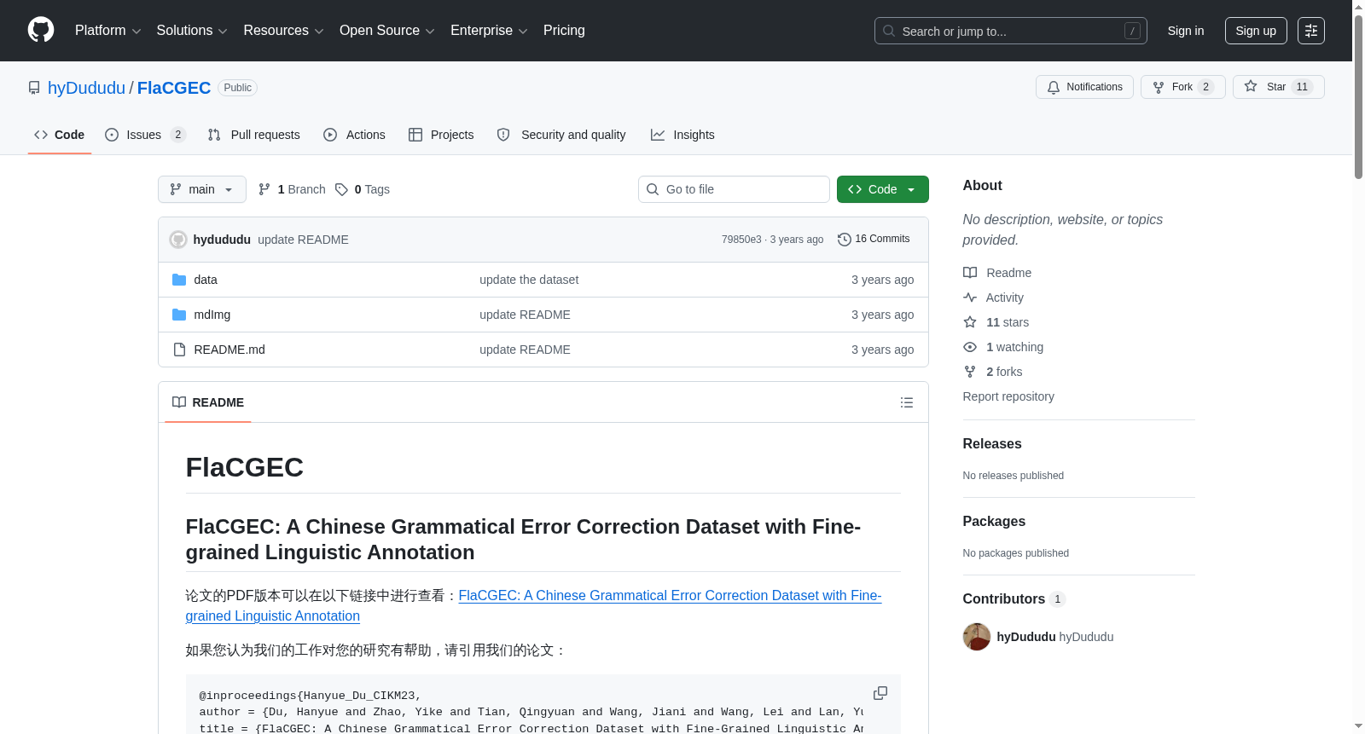
Task: Click the fork icon in the Fork button
Action: pyautogui.click(x=1159, y=87)
